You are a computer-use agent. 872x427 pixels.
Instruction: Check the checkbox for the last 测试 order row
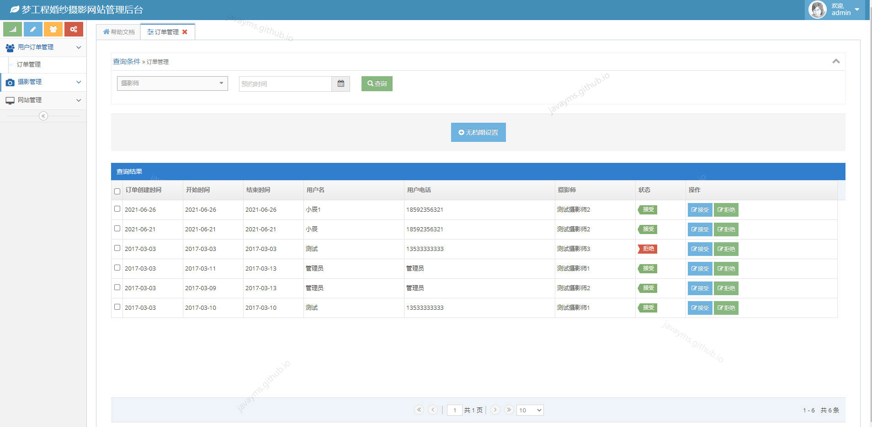[117, 307]
